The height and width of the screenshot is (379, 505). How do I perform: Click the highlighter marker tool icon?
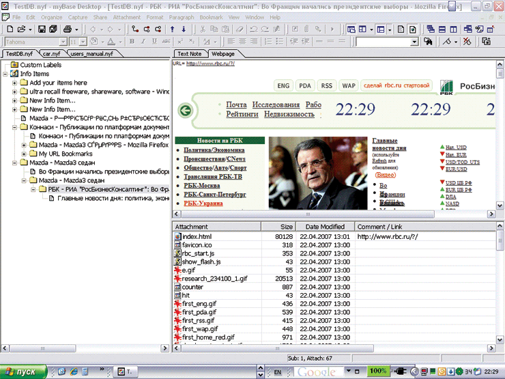click(x=447, y=42)
